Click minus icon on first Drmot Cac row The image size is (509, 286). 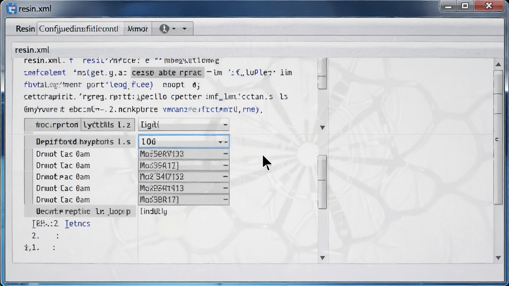(225, 154)
